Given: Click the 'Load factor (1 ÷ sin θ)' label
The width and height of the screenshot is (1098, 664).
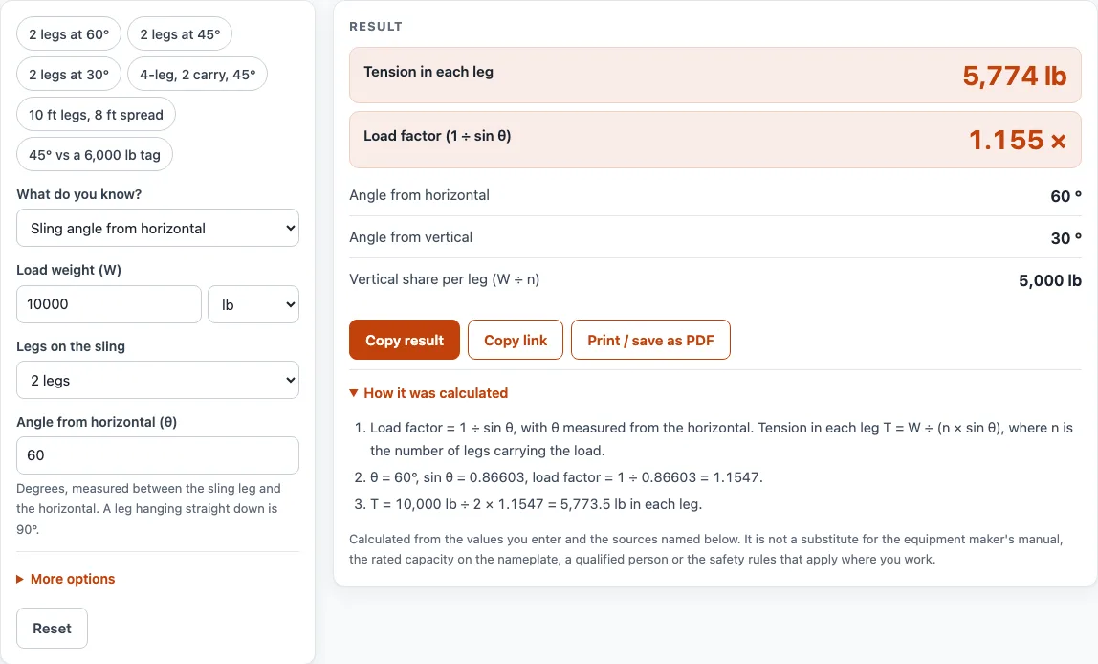Looking at the screenshot, I should [x=437, y=136].
